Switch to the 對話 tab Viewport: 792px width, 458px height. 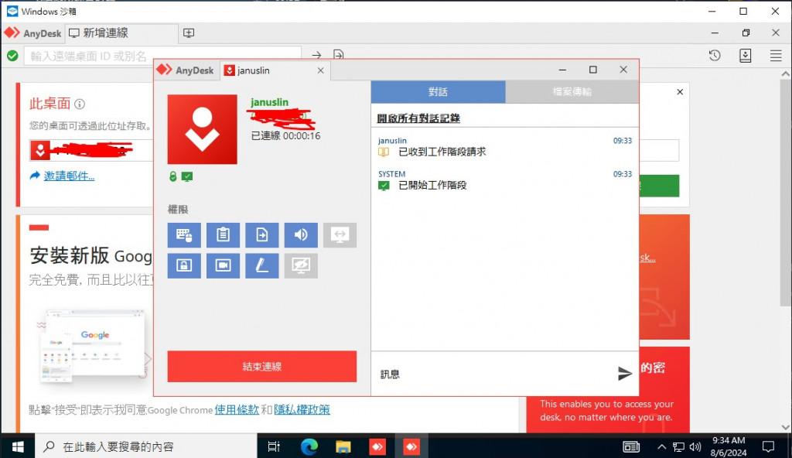click(438, 92)
